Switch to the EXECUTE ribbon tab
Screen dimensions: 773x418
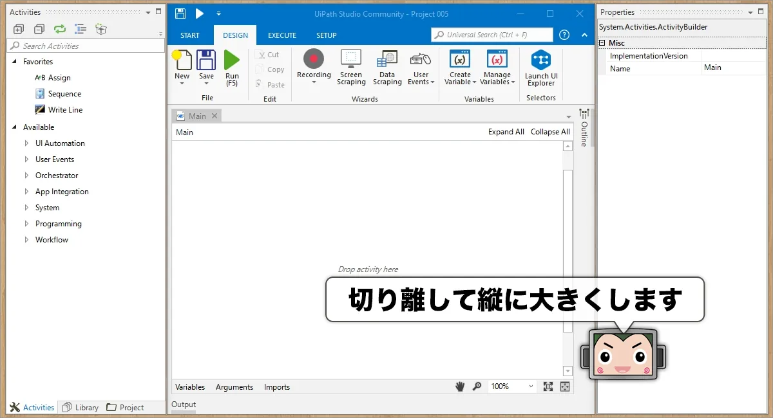(282, 35)
